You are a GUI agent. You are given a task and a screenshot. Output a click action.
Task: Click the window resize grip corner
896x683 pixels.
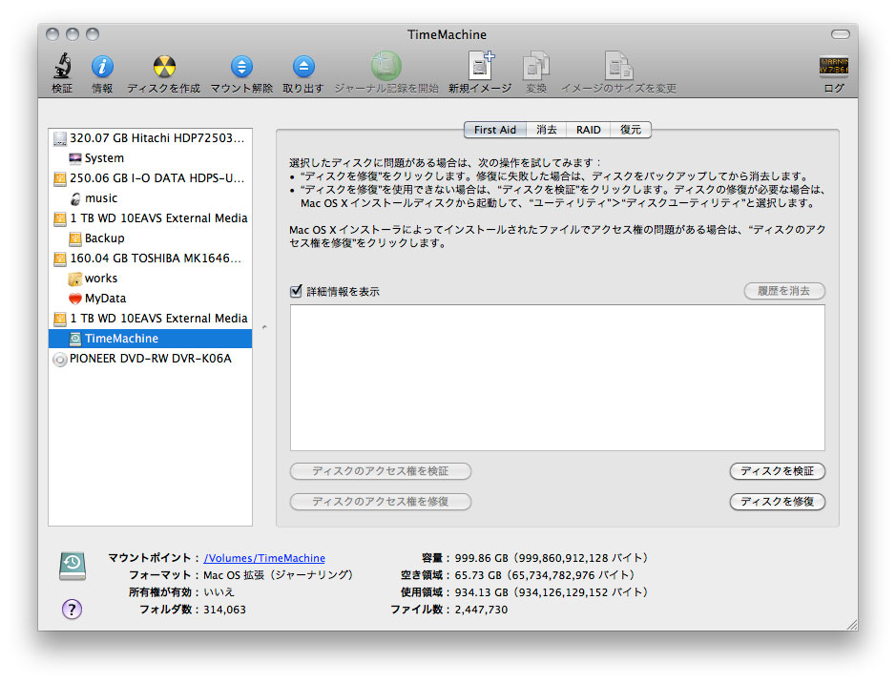pos(851,624)
